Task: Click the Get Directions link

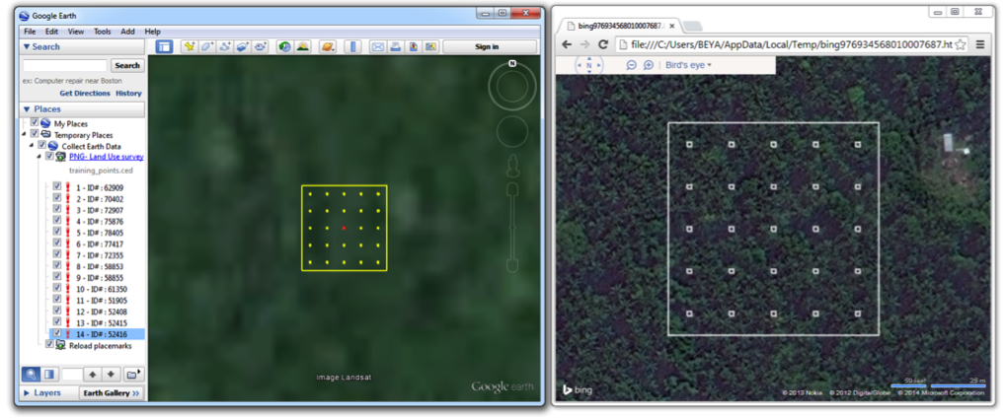Action: pyautogui.click(x=85, y=93)
